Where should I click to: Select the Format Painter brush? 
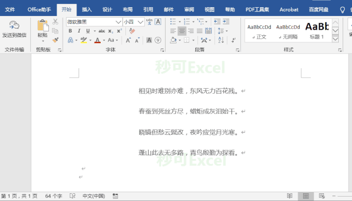tap(55, 40)
